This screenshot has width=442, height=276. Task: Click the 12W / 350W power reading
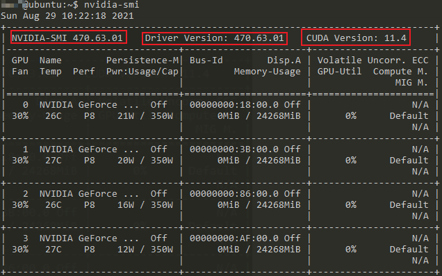point(145,250)
